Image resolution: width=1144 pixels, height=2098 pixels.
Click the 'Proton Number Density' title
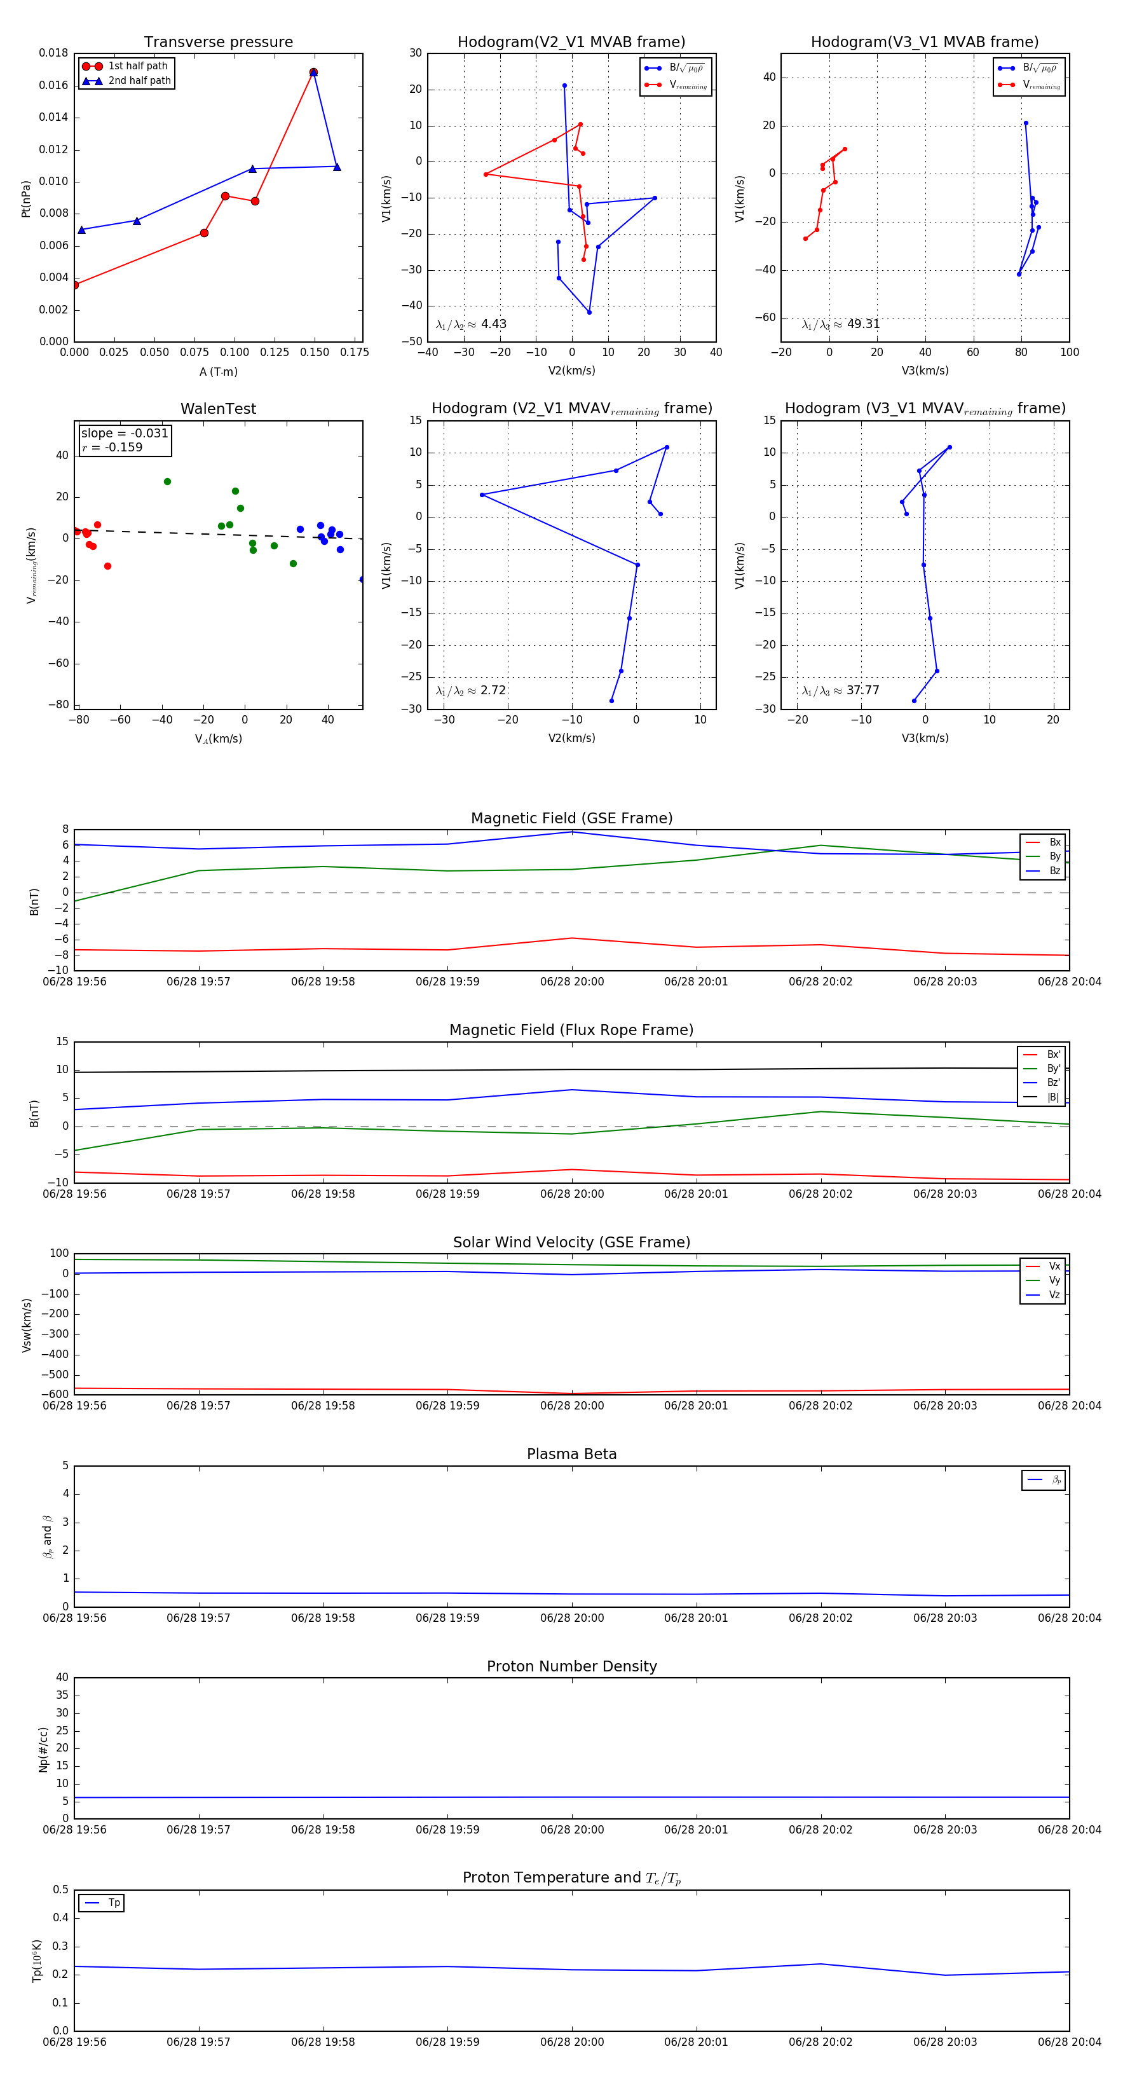click(x=571, y=1666)
